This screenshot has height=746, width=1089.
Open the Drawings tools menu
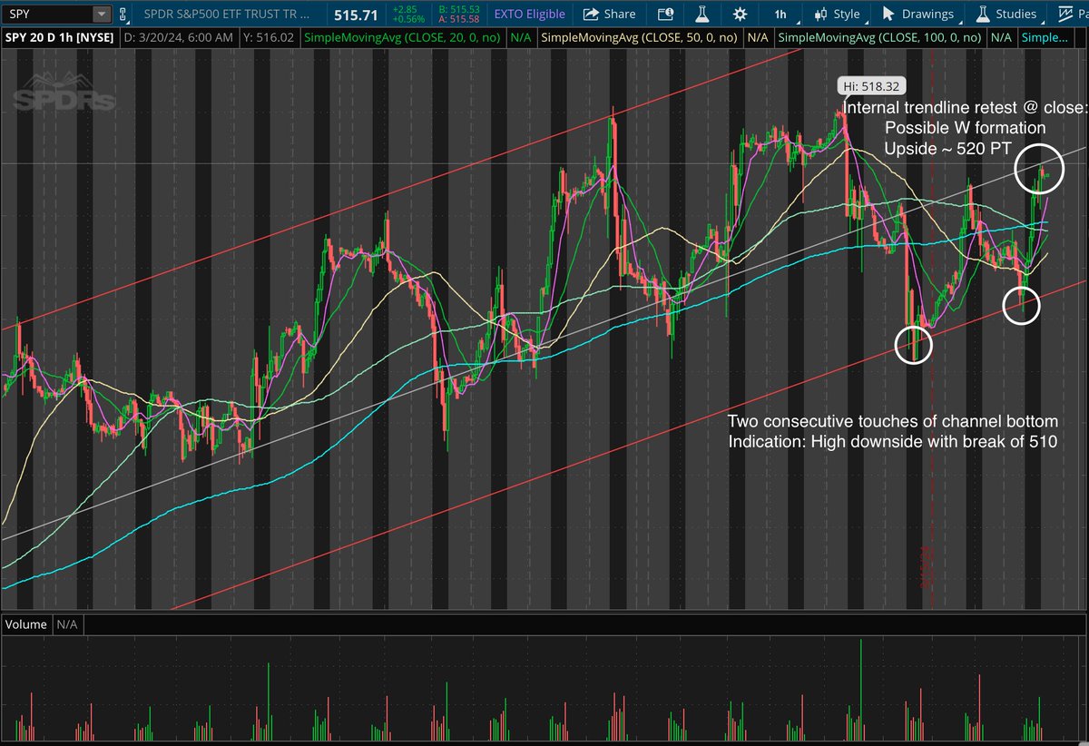(919, 14)
